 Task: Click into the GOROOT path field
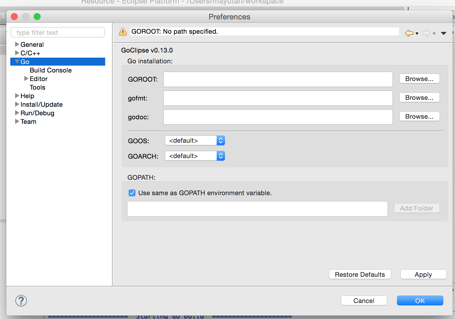tap(278, 79)
